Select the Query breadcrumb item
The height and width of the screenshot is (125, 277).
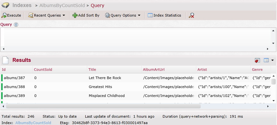pos(97,5)
